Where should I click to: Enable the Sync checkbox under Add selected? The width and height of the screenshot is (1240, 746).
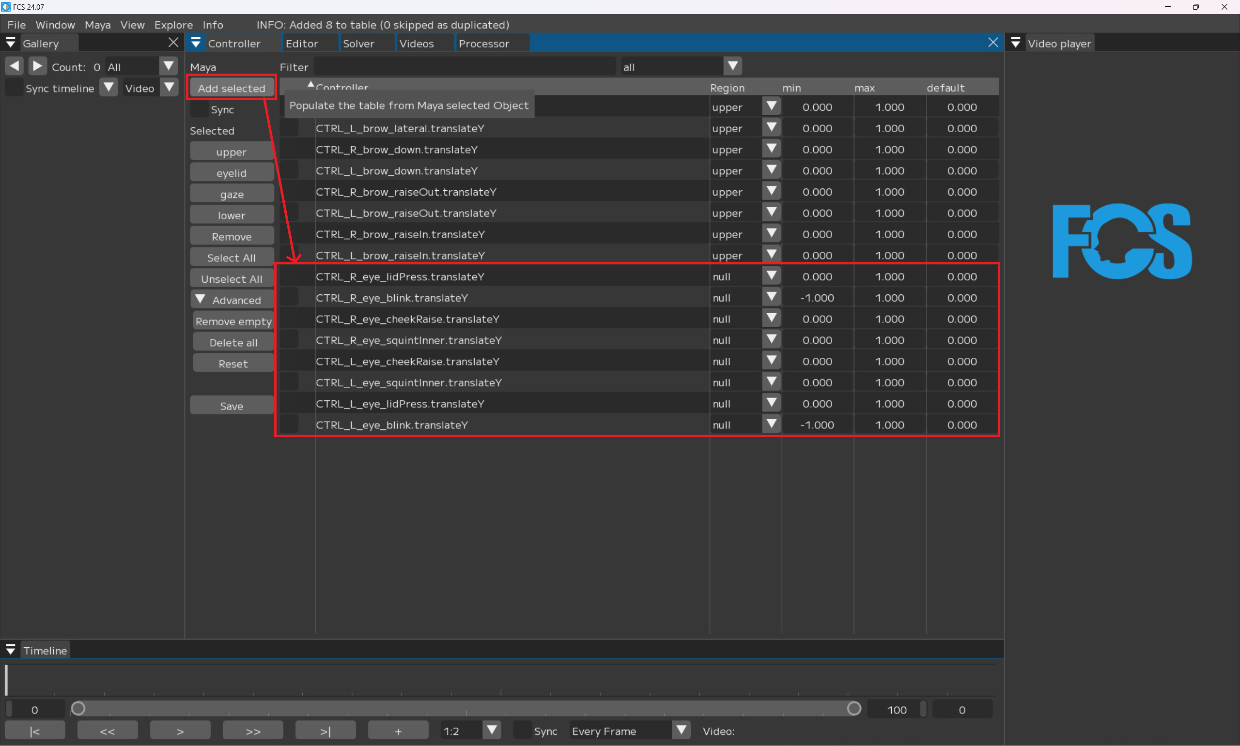[200, 109]
